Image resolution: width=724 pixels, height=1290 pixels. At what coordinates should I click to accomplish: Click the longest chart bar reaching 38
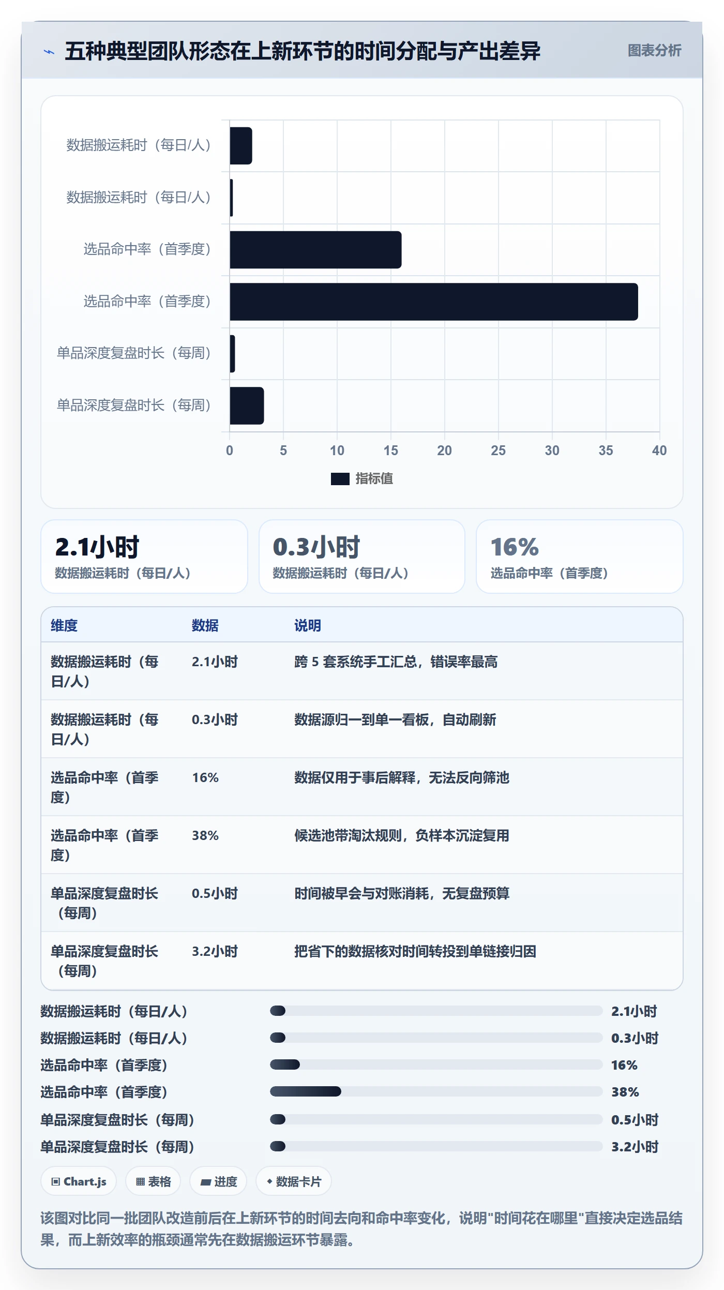[x=434, y=302]
